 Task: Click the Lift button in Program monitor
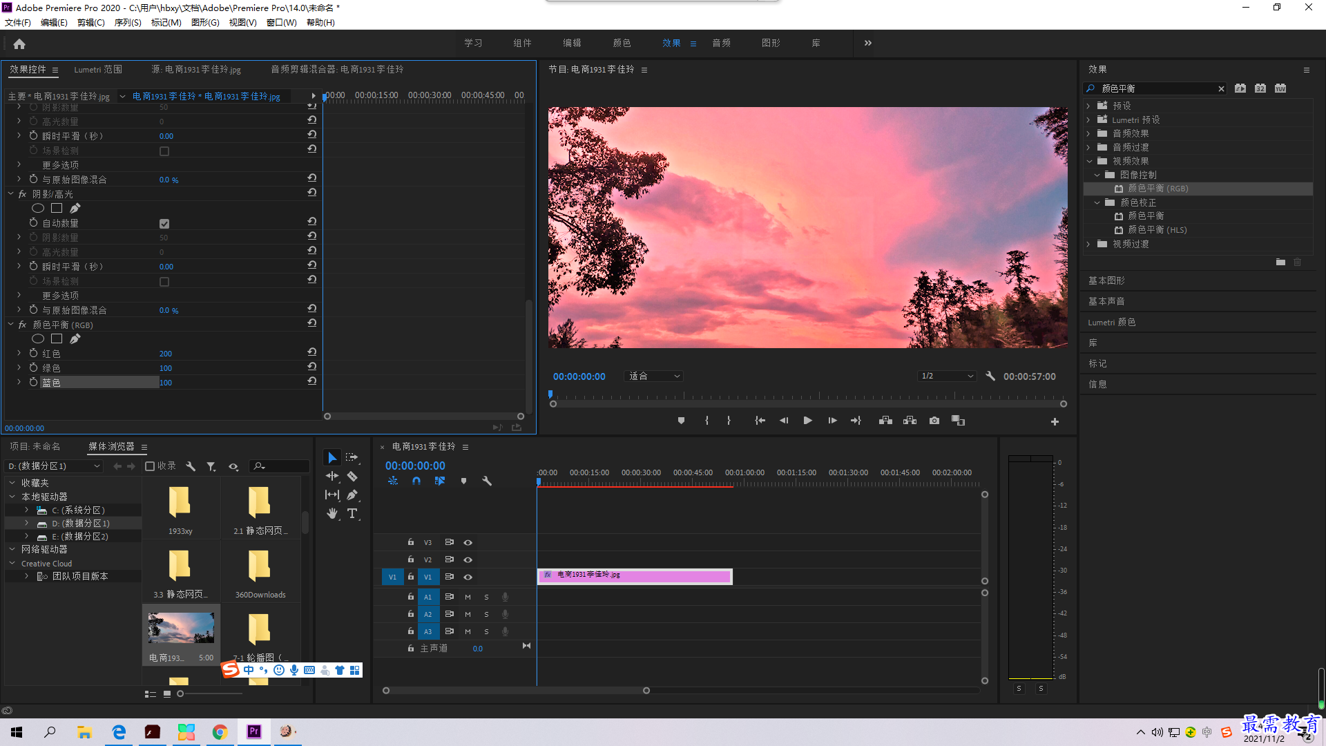885,421
